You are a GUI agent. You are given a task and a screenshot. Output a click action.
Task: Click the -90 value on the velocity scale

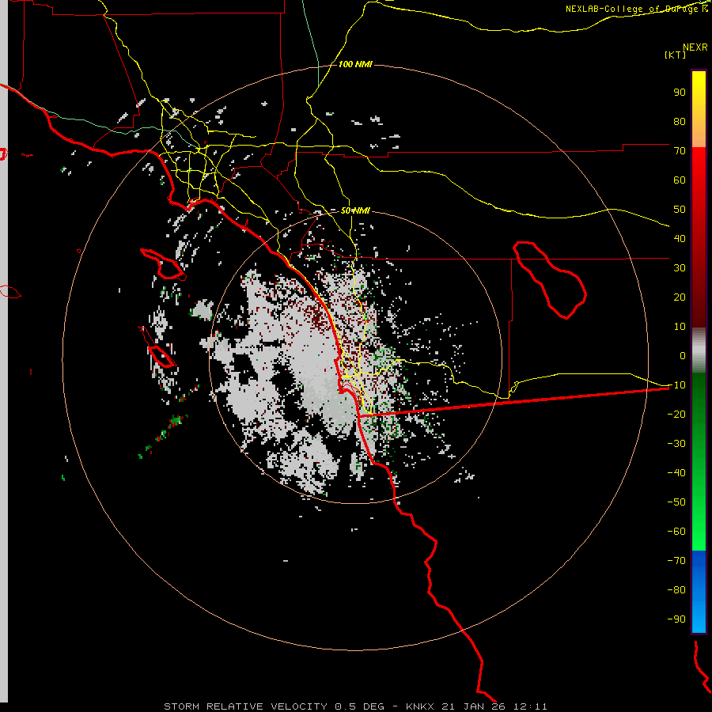[x=676, y=619]
